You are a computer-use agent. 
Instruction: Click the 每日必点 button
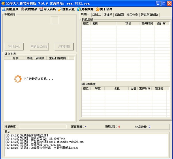[14, 46]
